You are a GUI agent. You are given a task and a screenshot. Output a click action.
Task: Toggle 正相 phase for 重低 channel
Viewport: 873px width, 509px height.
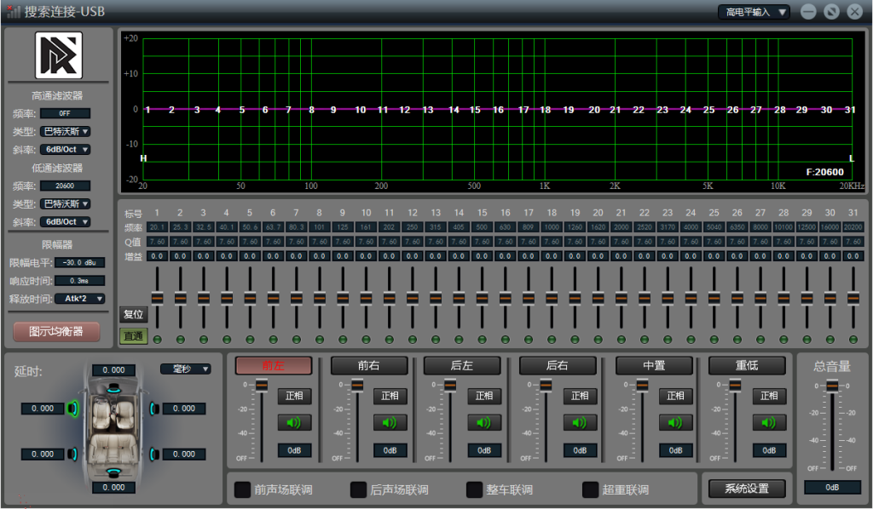769,396
